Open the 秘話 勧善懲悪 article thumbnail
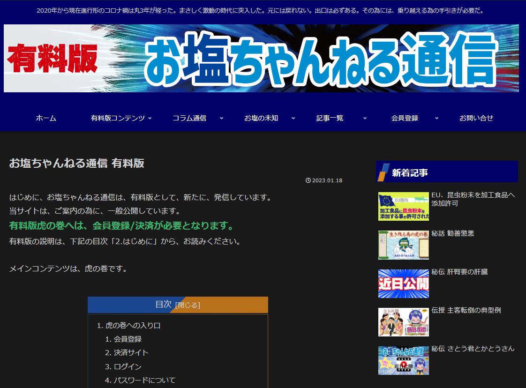This screenshot has width=526, height=388. pyautogui.click(x=403, y=245)
